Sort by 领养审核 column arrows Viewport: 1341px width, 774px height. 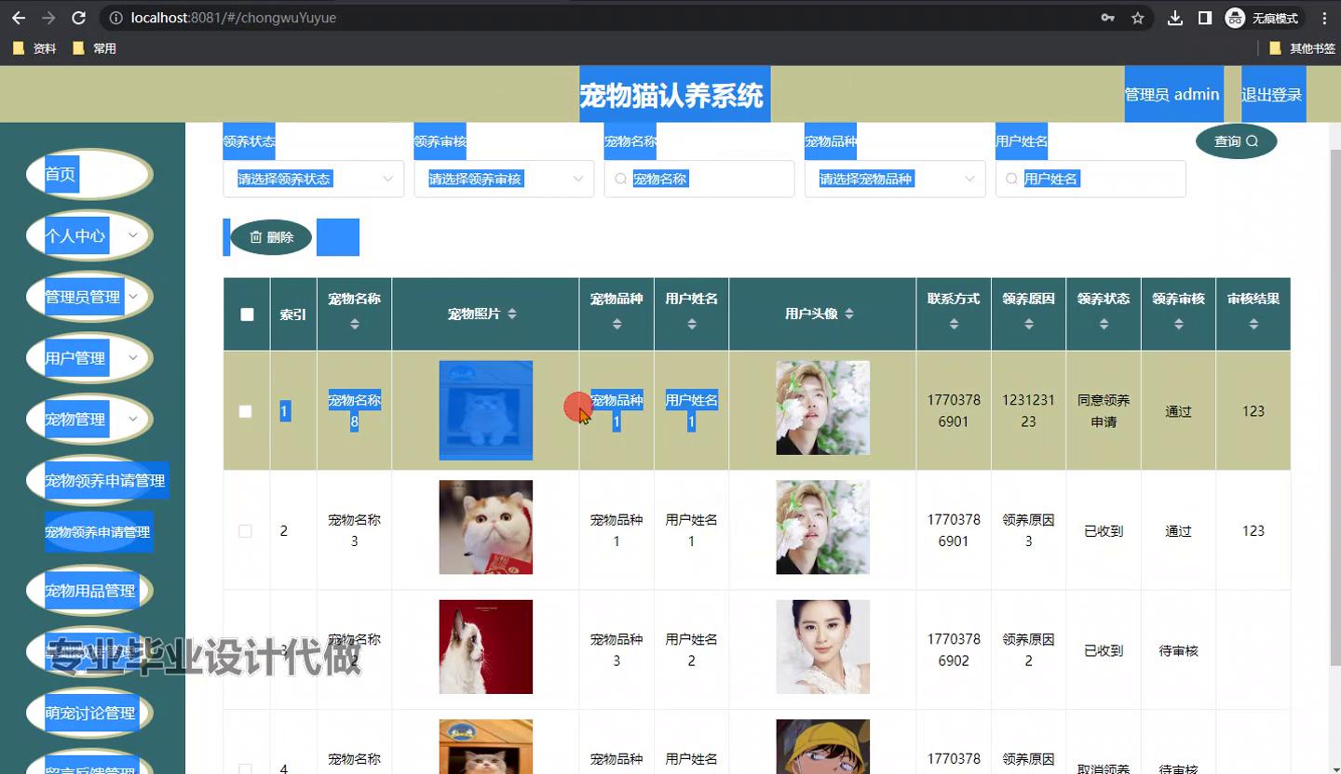[x=1178, y=324]
